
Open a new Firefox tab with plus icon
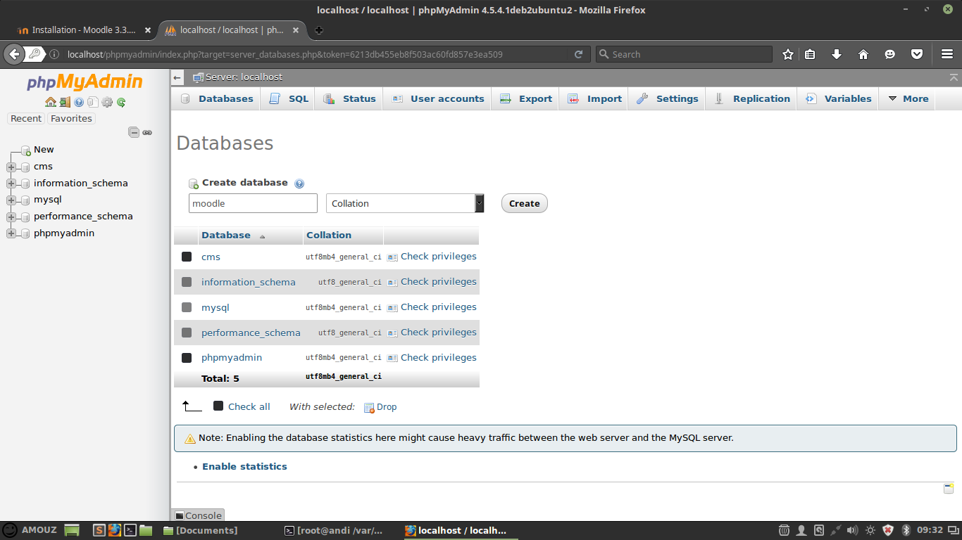[x=319, y=30]
